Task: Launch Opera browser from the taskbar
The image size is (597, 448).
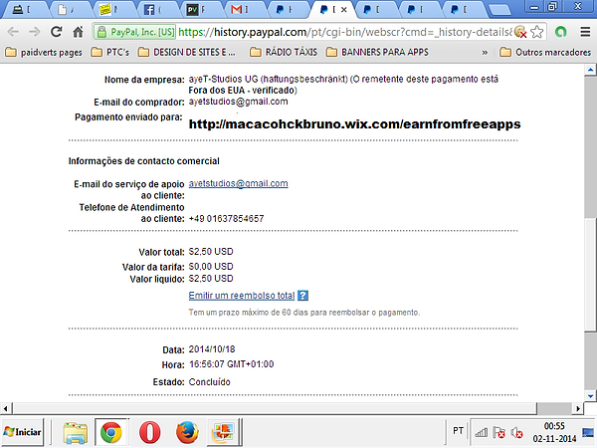Action: pos(149,432)
